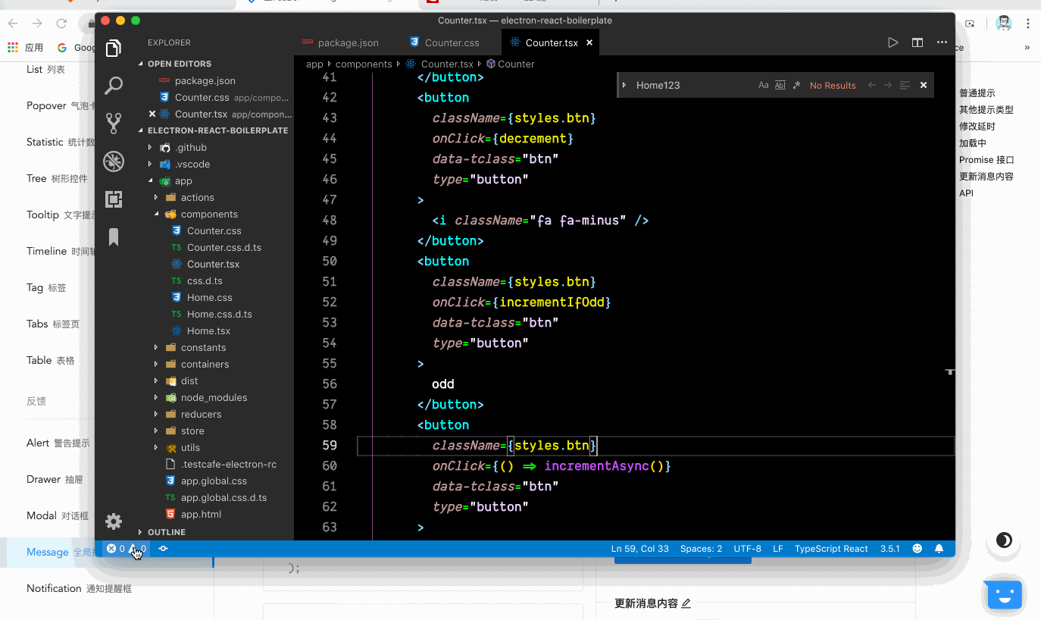Switch to the package.json tab
The image size is (1041, 620).
tap(340, 42)
